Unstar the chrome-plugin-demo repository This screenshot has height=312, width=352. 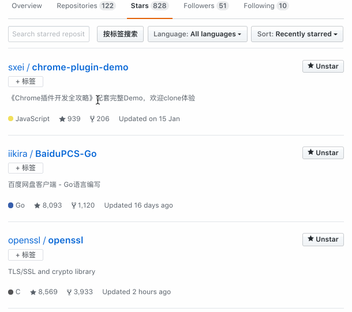coord(323,66)
